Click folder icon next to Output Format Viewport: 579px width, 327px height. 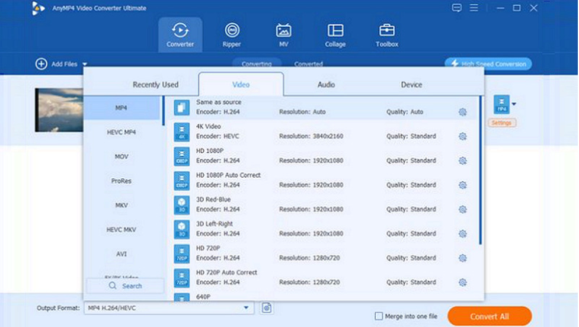267,307
